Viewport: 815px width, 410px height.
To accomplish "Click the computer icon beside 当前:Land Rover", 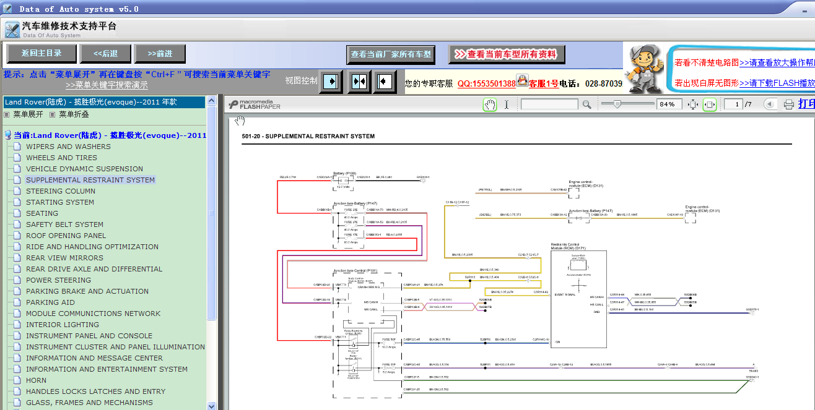I will click(8, 135).
